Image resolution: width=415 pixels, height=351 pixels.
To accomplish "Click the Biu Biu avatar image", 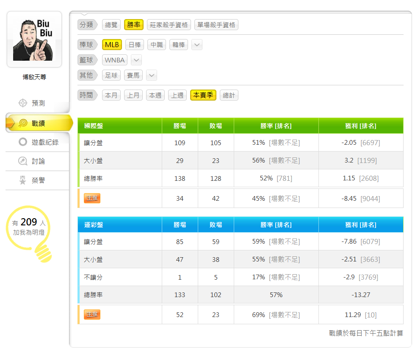I will pos(34,39).
